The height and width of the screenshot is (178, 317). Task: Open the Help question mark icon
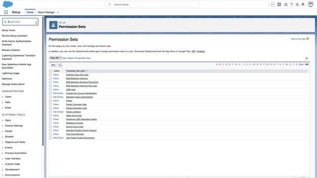click(292, 4)
